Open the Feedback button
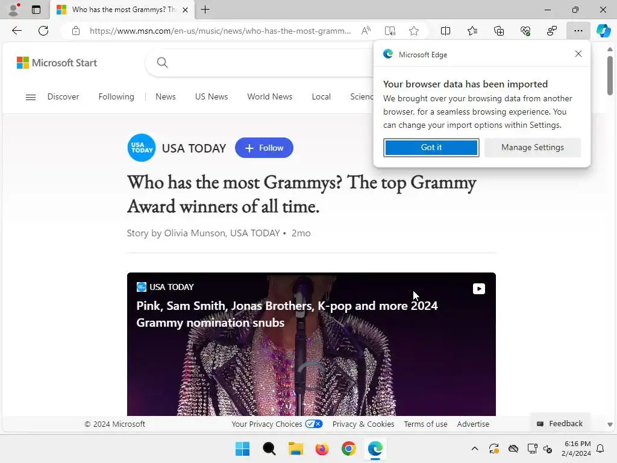This screenshot has width=617, height=463. (x=560, y=424)
